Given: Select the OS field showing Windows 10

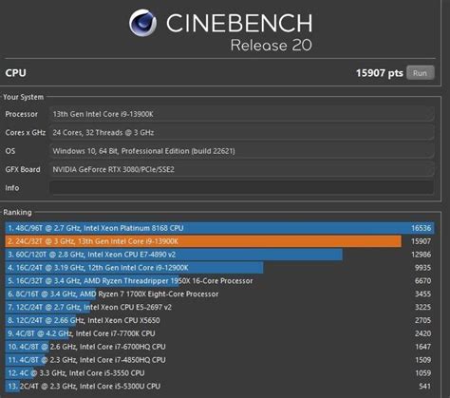Looking at the screenshot, I should [241, 151].
